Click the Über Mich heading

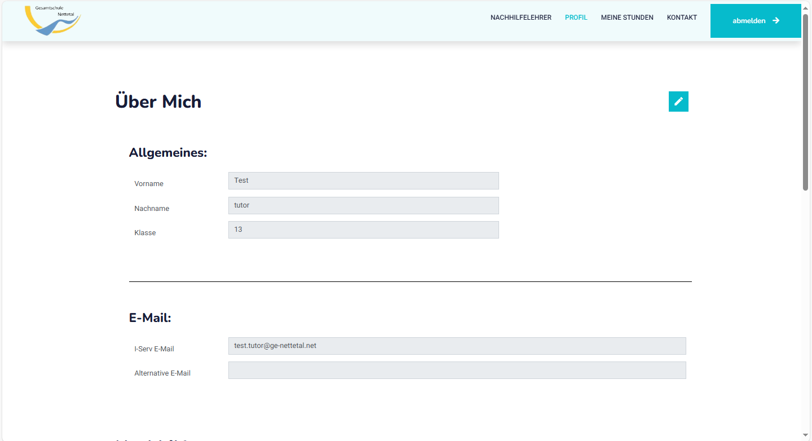tap(158, 102)
